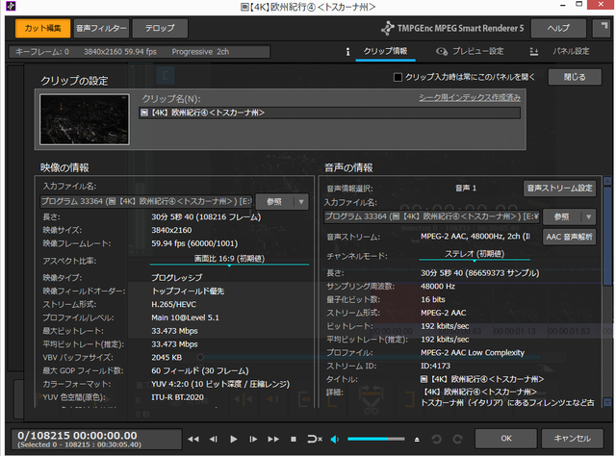Click the clip thumbnail preview
Viewport: 616px width, 456px height.
click(x=85, y=119)
